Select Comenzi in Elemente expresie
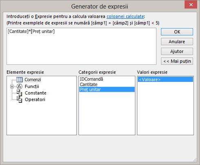The image size is (200, 165). point(33,79)
